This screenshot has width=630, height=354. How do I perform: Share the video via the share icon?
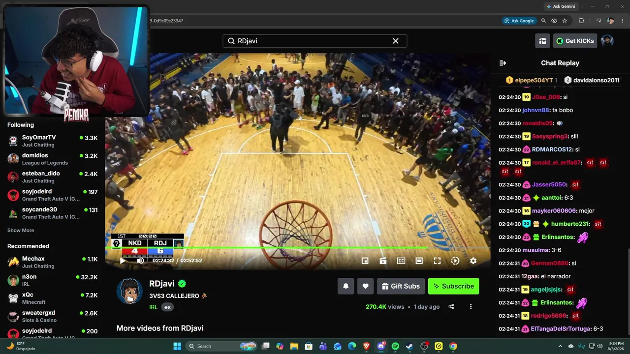[451, 307]
